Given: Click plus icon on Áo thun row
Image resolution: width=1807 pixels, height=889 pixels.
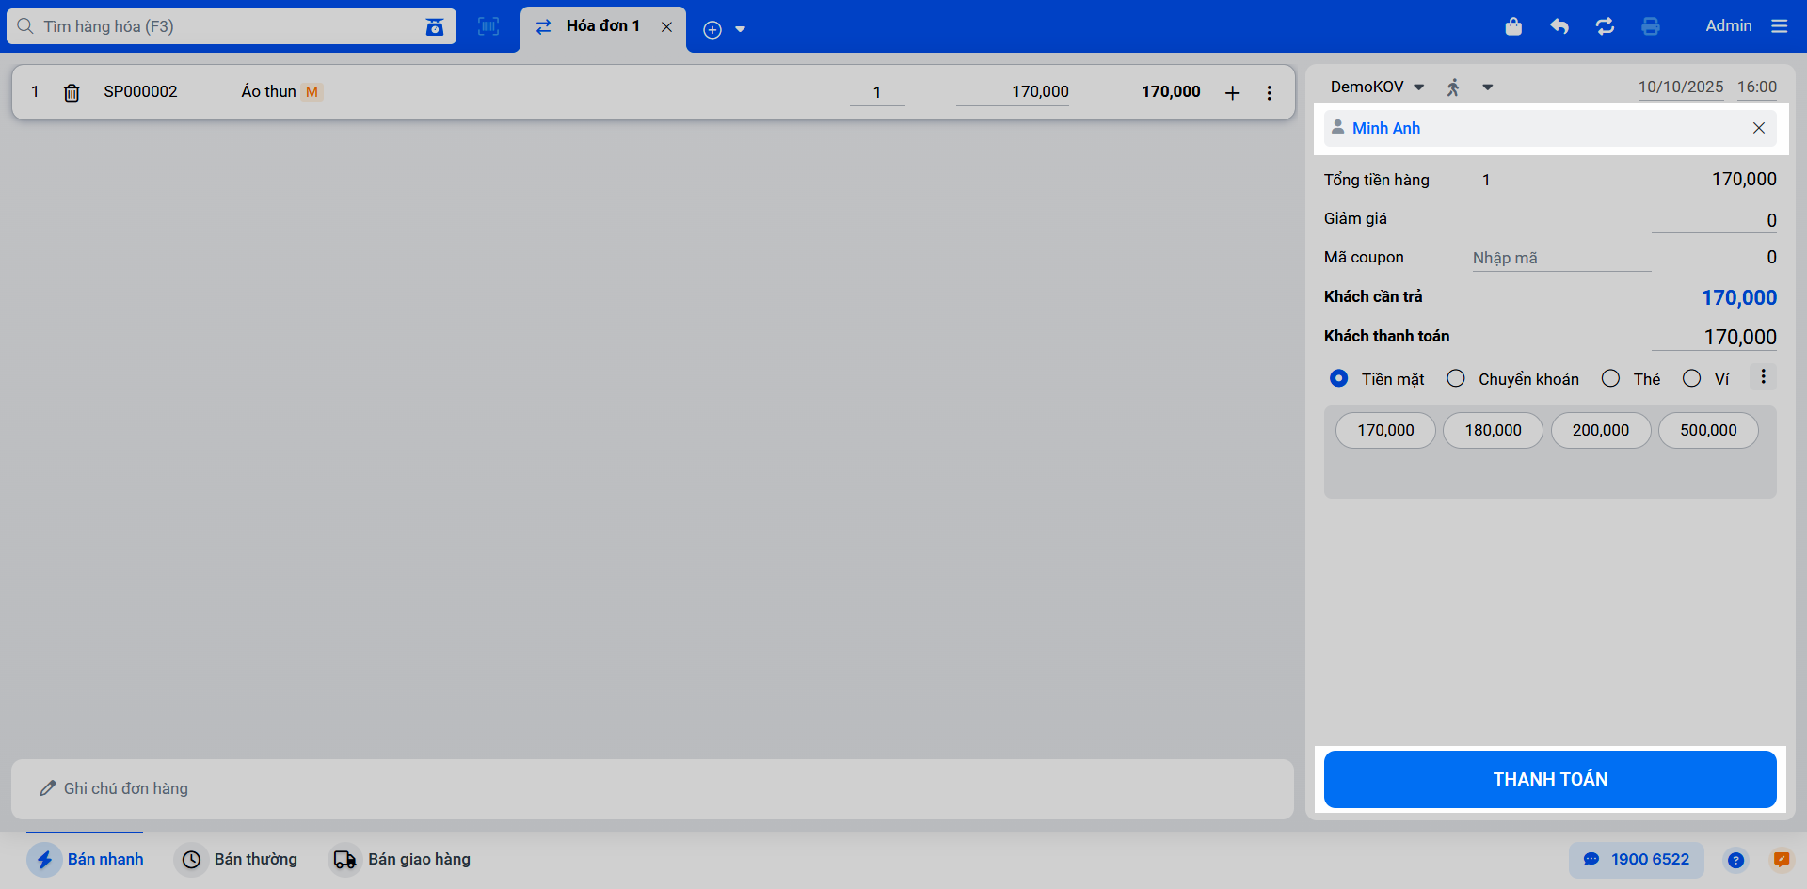Looking at the screenshot, I should pyautogui.click(x=1233, y=92).
